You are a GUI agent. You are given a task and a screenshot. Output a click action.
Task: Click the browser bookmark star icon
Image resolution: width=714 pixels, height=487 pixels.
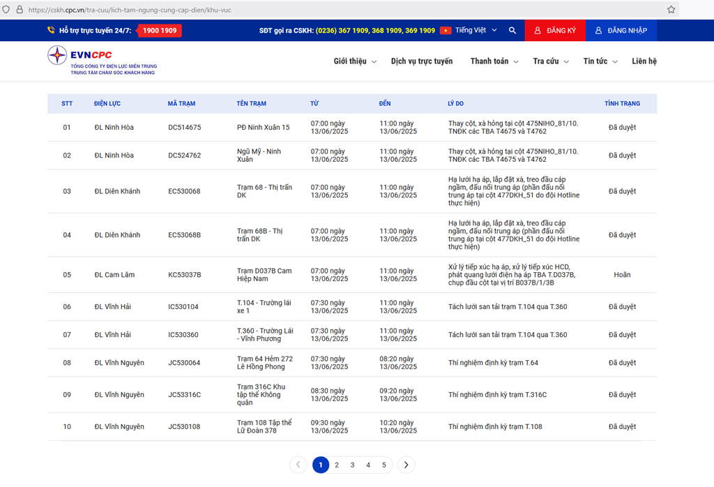pyautogui.click(x=671, y=10)
